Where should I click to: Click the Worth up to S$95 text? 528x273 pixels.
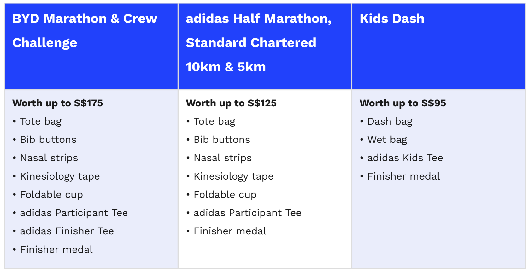(x=403, y=103)
